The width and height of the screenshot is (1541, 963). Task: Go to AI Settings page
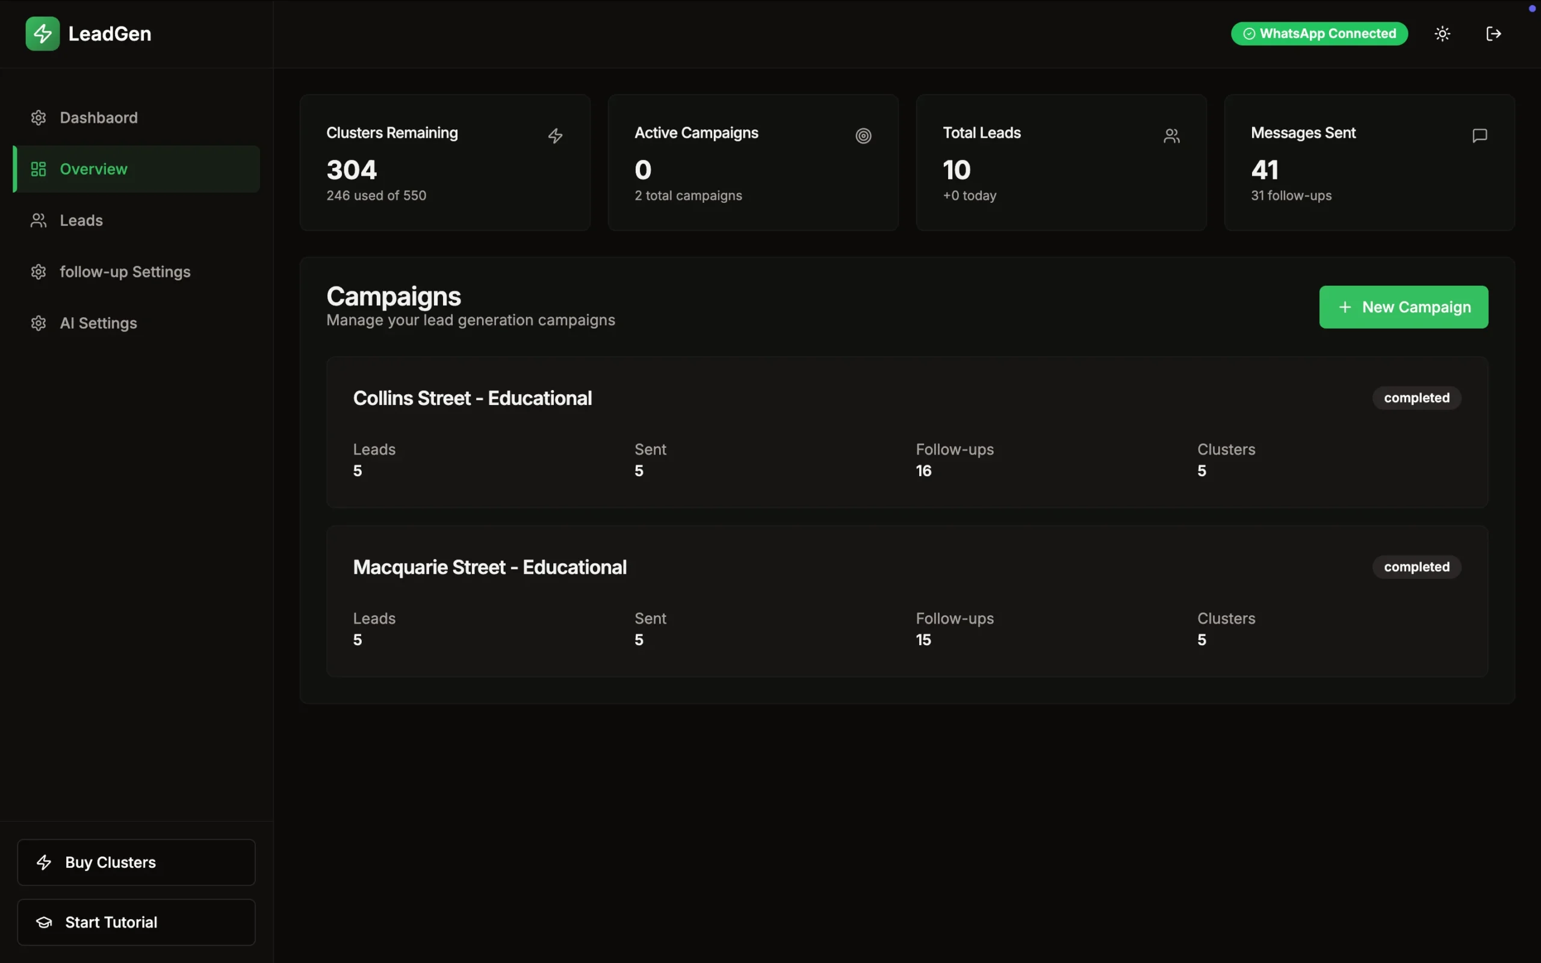(x=98, y=324)
